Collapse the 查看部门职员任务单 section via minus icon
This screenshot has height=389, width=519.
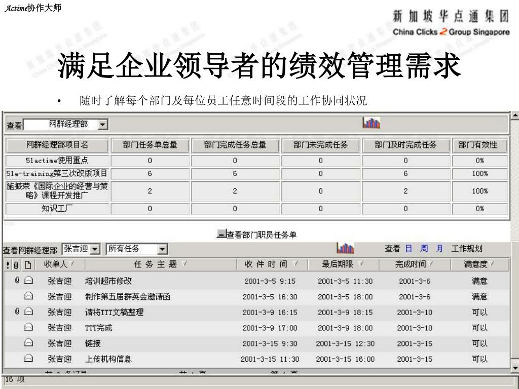point(221,234)
